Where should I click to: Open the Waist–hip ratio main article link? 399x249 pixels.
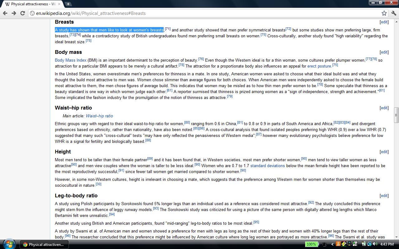coord(99,116)
